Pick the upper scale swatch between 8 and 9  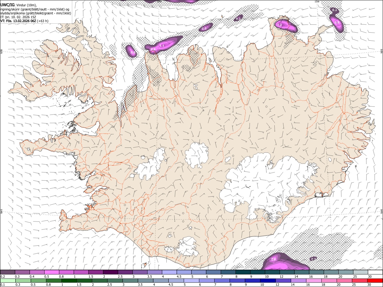coord(243,272)
